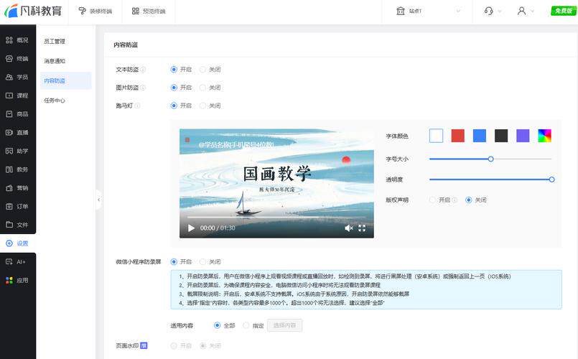578x359 pixels.
Task: Go to AI+ in the sidebar
Action: [x=17, y=261]
